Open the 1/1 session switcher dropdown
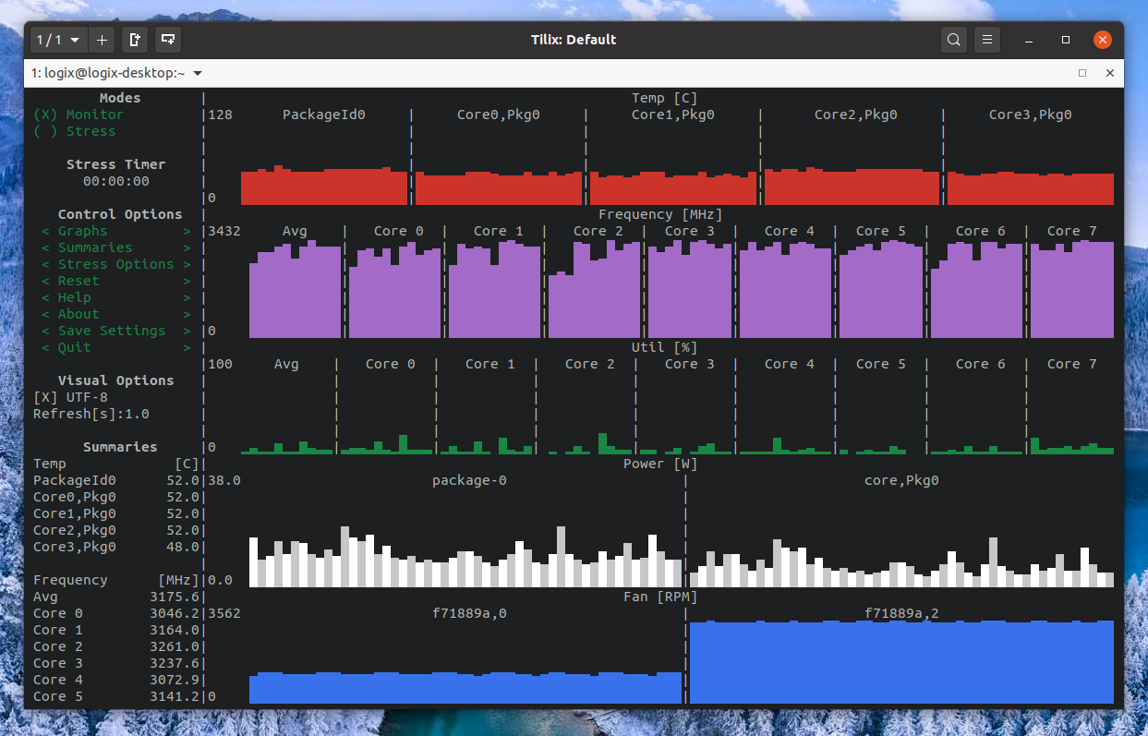 (57, 40)
